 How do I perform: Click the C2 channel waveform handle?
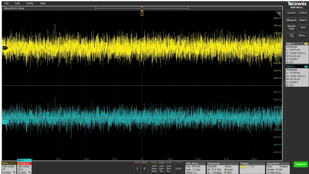coord(5,122)
